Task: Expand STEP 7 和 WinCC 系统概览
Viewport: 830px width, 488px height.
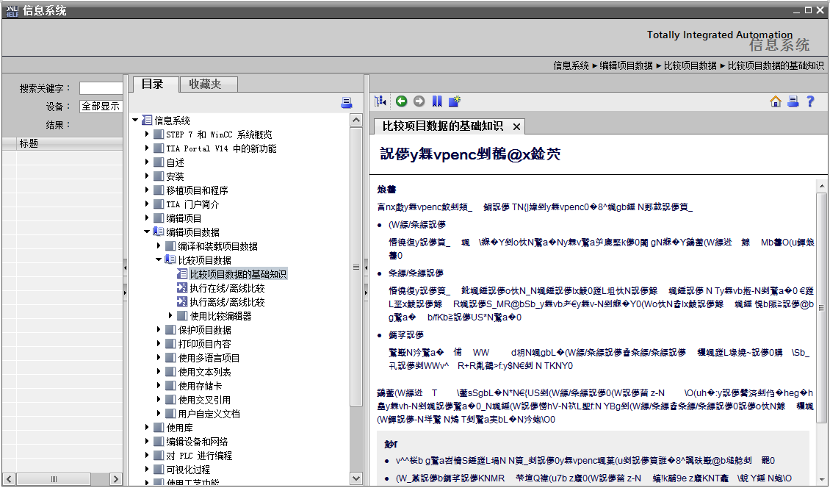Action: click(x=147, y=134)
